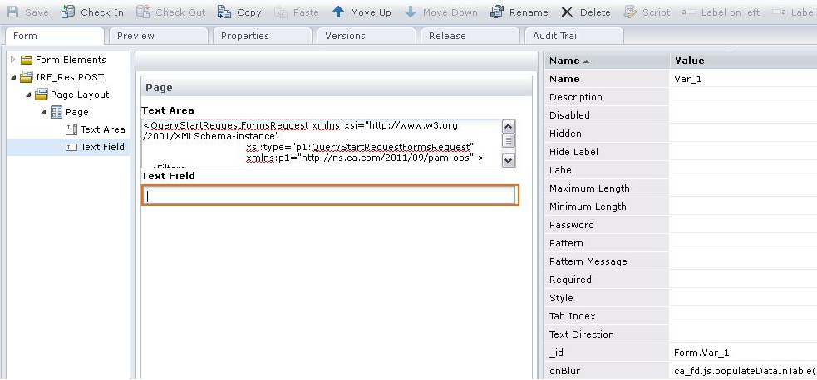Select Text Field in the form tree
Viewport: 817px width, 380px height.
tap(101, 147)
